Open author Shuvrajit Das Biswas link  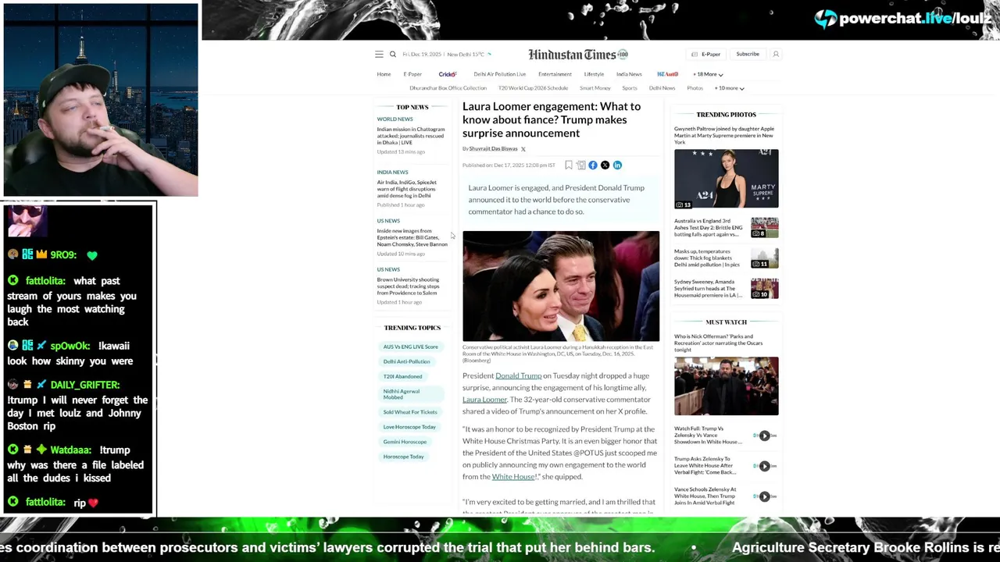(493, 149)
